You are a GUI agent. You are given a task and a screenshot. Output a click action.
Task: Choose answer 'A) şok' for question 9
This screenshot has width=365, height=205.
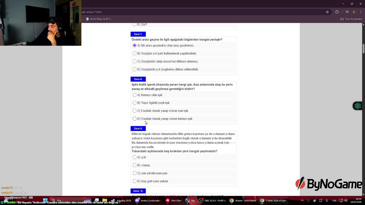coord(135,157)
